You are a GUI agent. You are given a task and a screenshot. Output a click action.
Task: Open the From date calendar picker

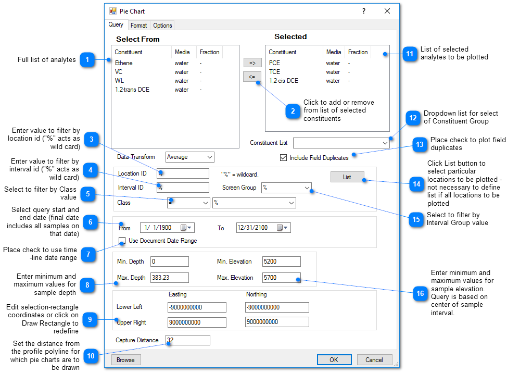(x=186, y=228)
